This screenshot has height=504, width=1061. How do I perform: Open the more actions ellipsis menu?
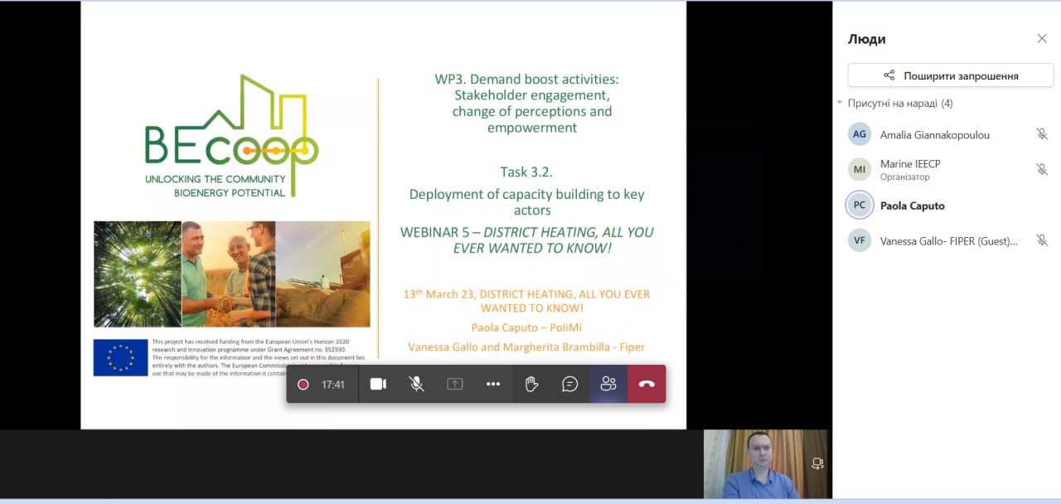(493, 384)
